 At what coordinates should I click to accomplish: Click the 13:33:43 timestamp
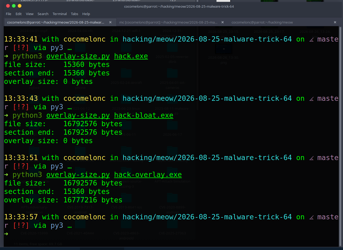click(21, 98)
